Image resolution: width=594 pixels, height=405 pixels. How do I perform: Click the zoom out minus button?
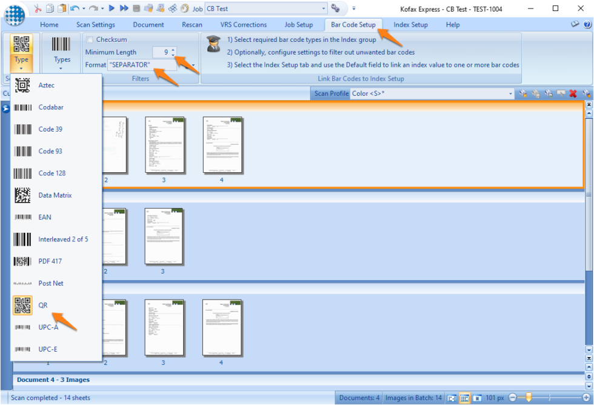coord(513,398)
